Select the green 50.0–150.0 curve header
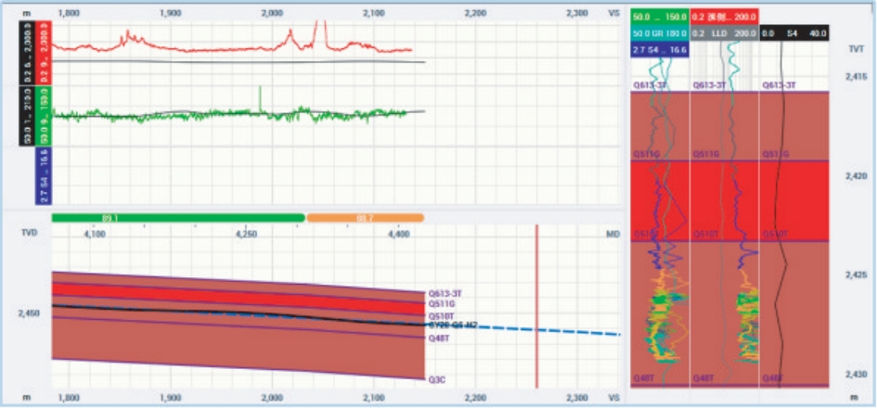877x408 pixels. 659,18
